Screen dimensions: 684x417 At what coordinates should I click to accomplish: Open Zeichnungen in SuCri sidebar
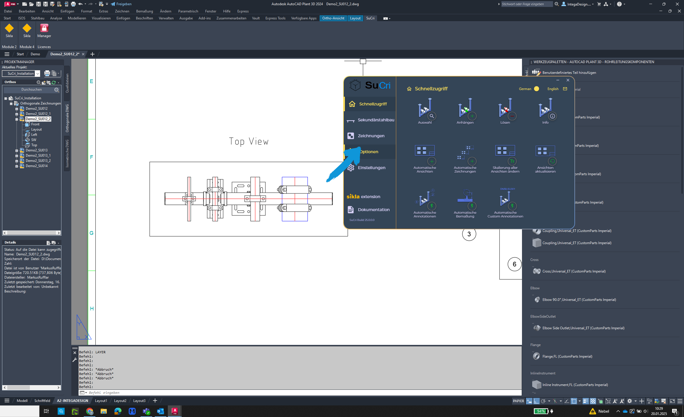tap(370, 136)
